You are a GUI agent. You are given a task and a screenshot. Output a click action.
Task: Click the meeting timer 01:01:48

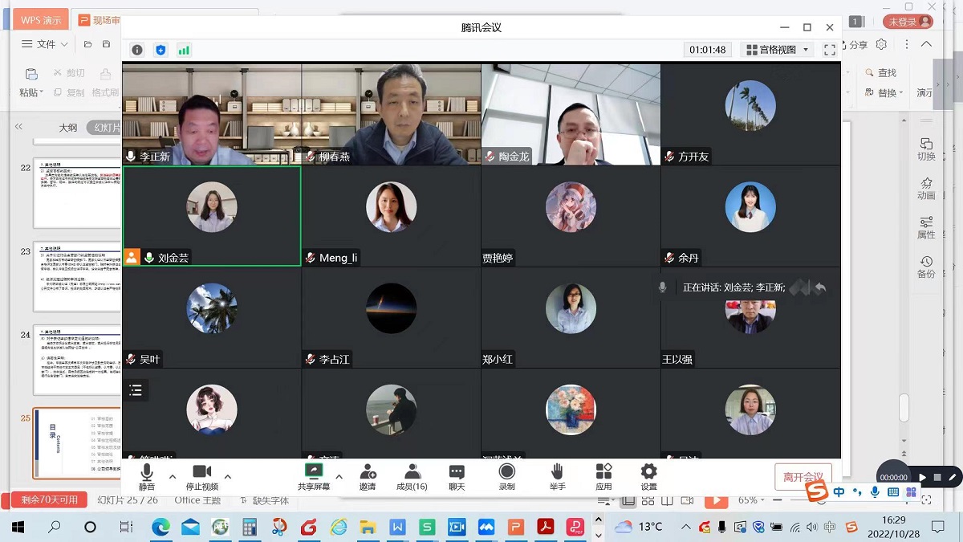[708, 50]
